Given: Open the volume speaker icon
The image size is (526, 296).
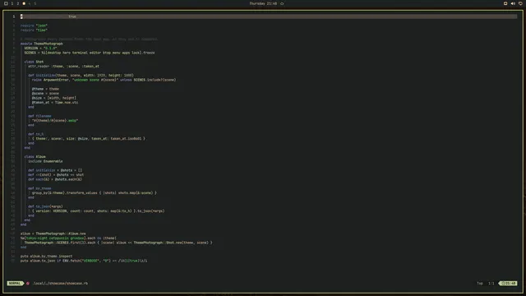Looking at the screenshot, I should click(513, 3).
